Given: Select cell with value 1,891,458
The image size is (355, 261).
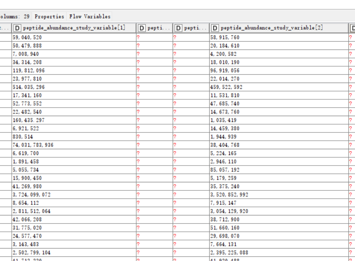Looking at the screenshot, I should [74, 161].
